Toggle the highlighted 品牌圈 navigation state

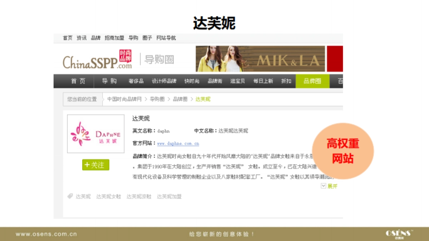312,81
